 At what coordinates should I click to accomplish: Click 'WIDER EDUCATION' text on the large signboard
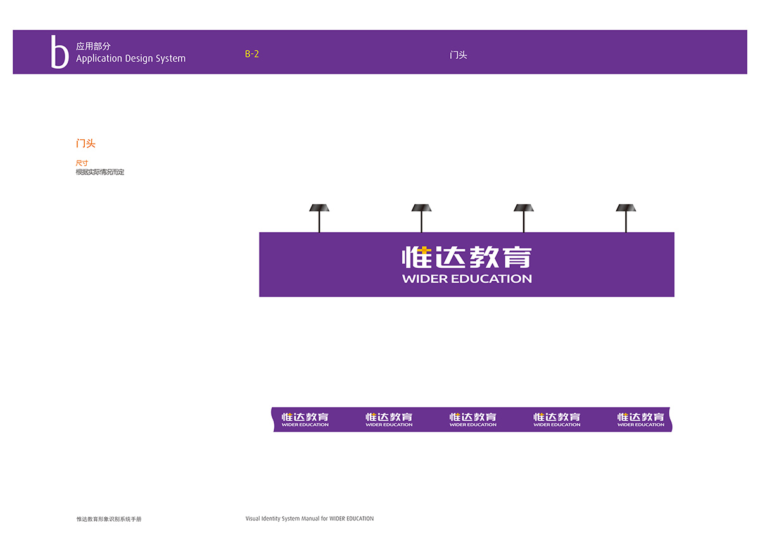pyautogui.click(x=467, y=279)
